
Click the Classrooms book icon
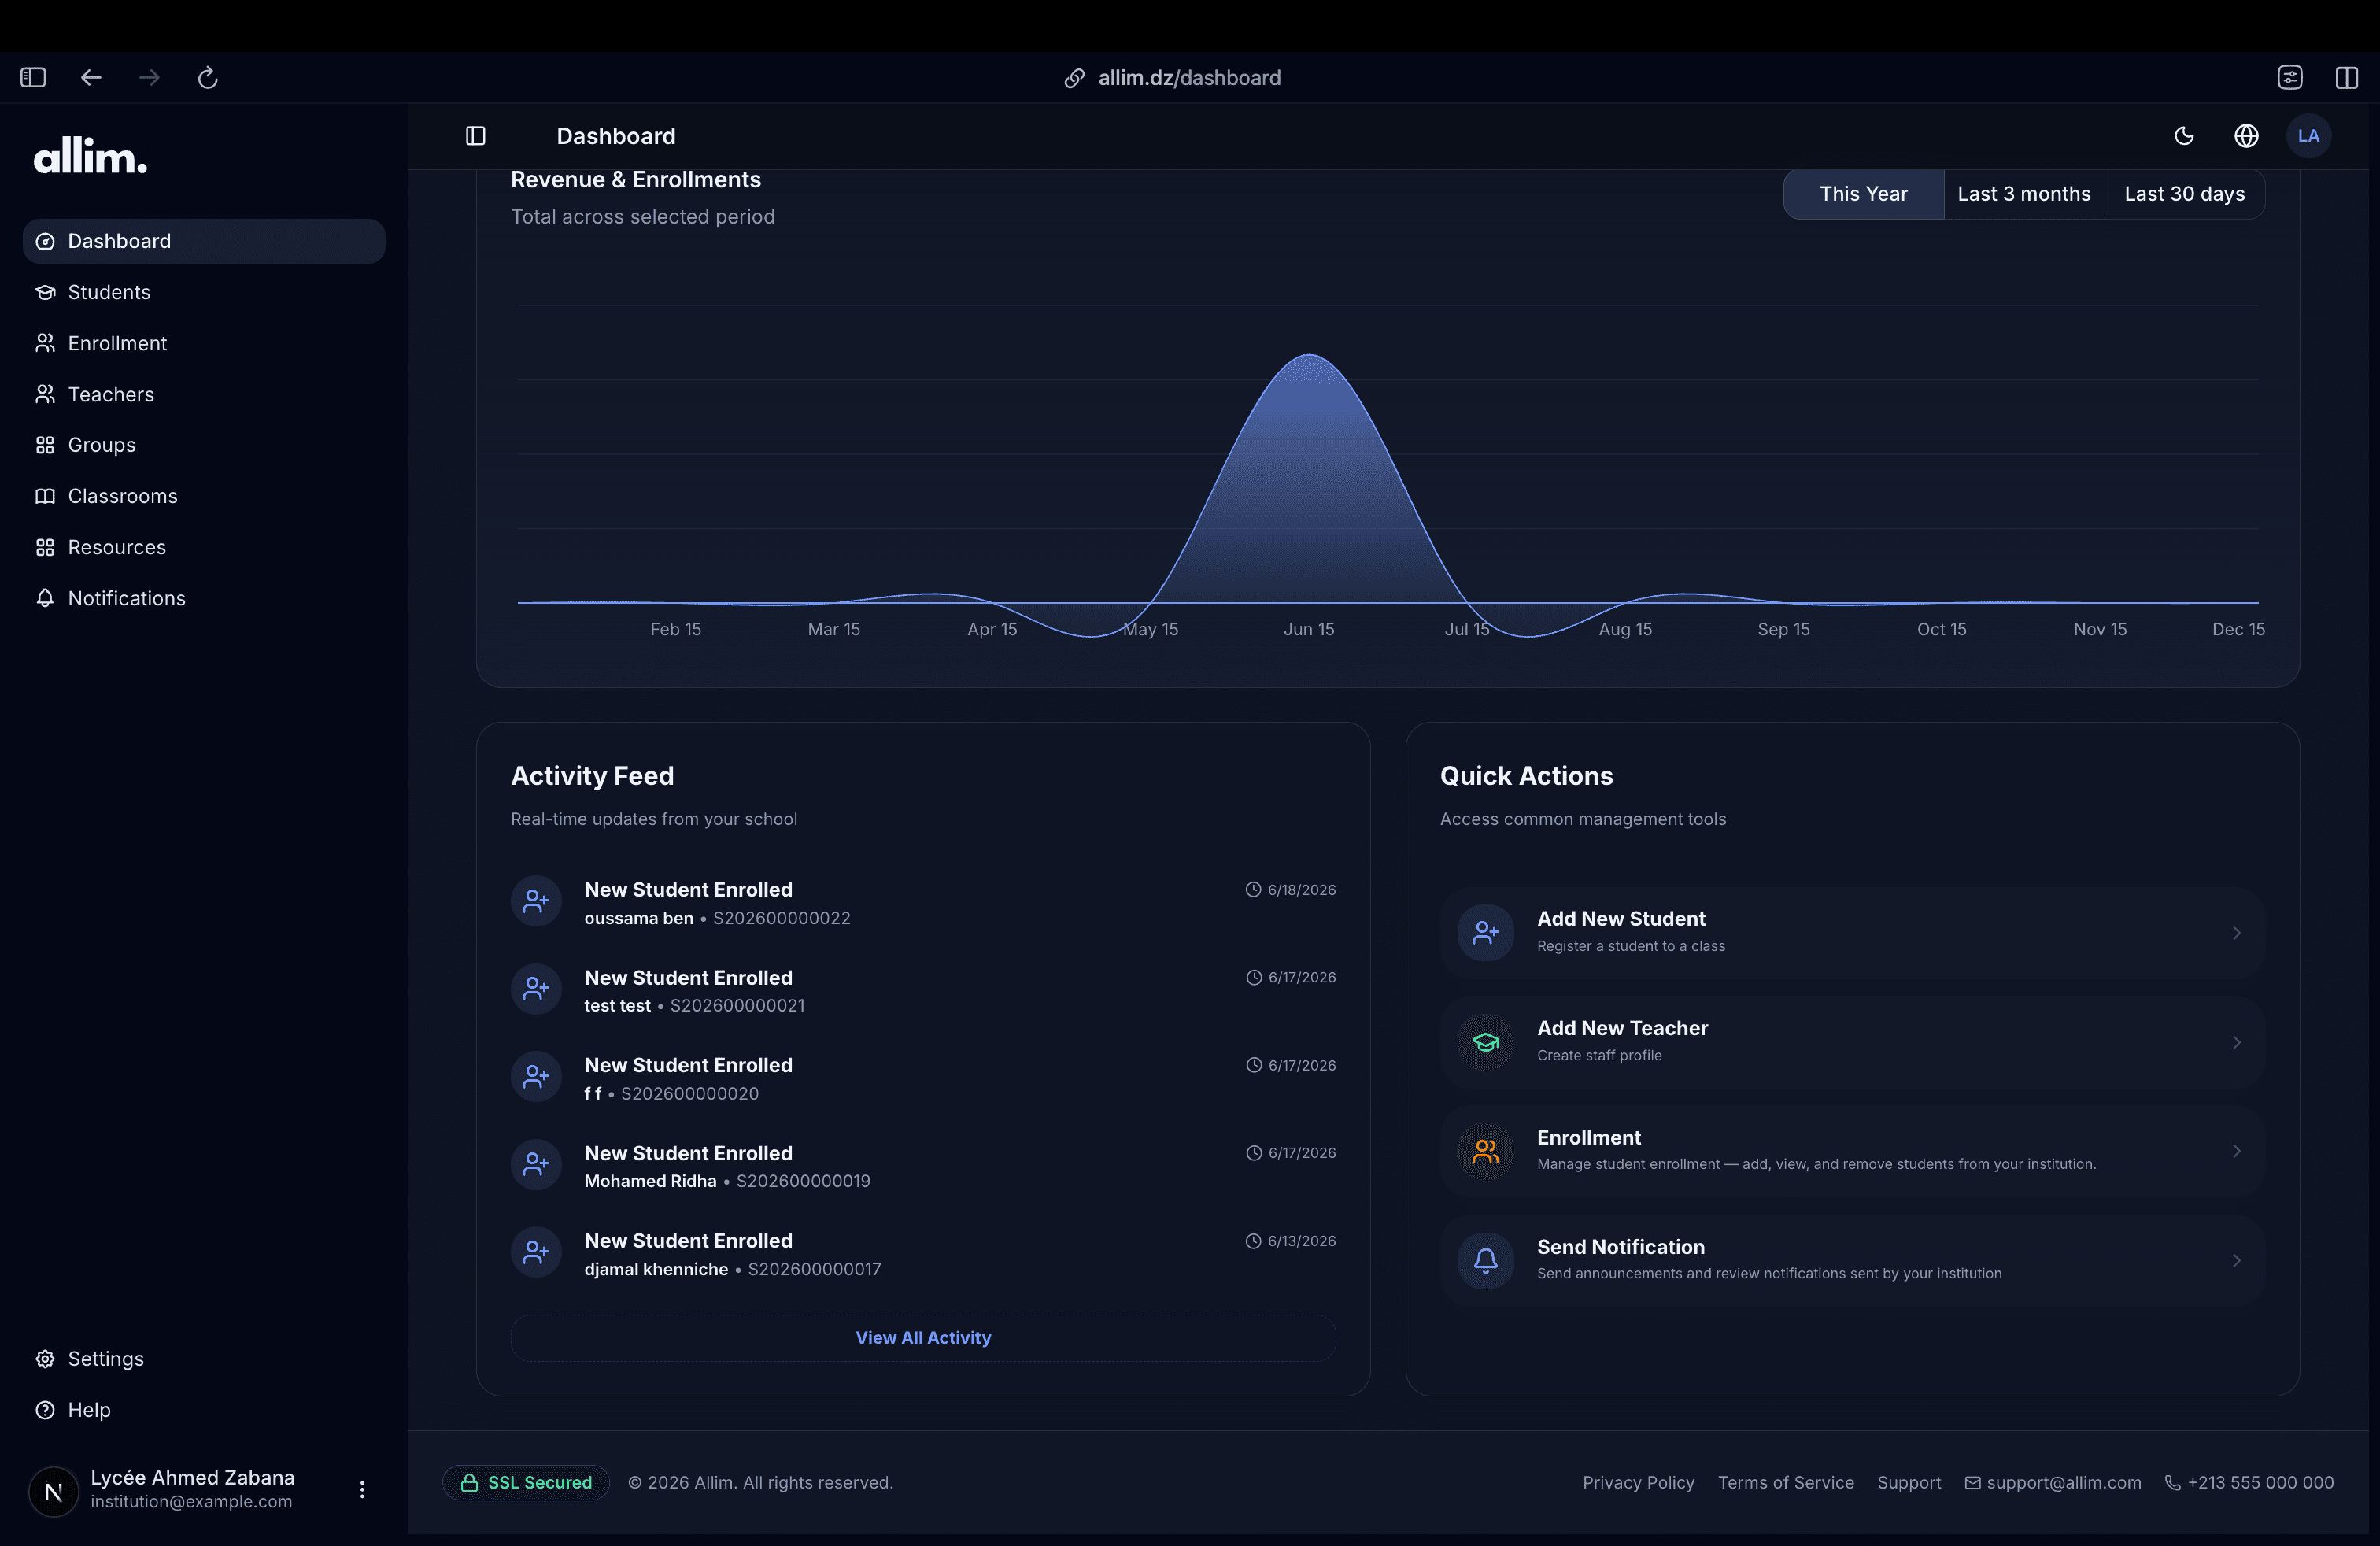click(45, 496)
